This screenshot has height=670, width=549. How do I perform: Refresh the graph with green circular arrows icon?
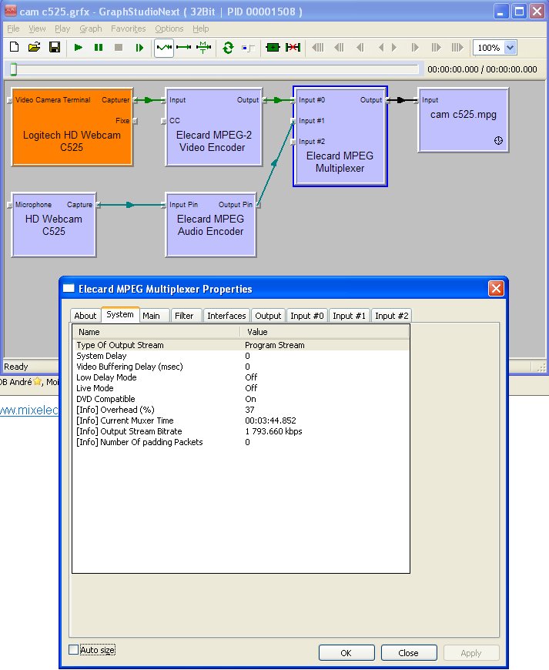tap(228, 48)
